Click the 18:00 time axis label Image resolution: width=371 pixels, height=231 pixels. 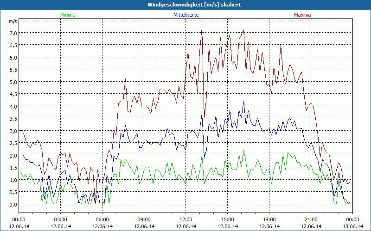[269, 220]
